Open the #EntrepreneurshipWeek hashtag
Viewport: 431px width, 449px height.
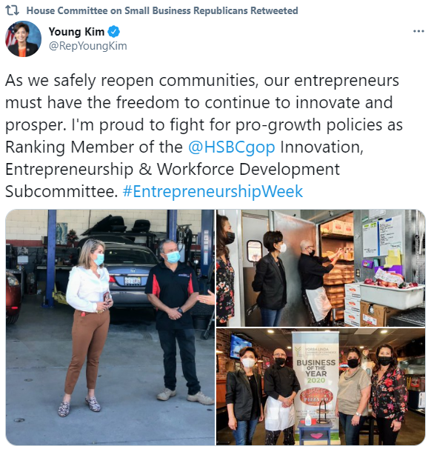pos(213,191)
